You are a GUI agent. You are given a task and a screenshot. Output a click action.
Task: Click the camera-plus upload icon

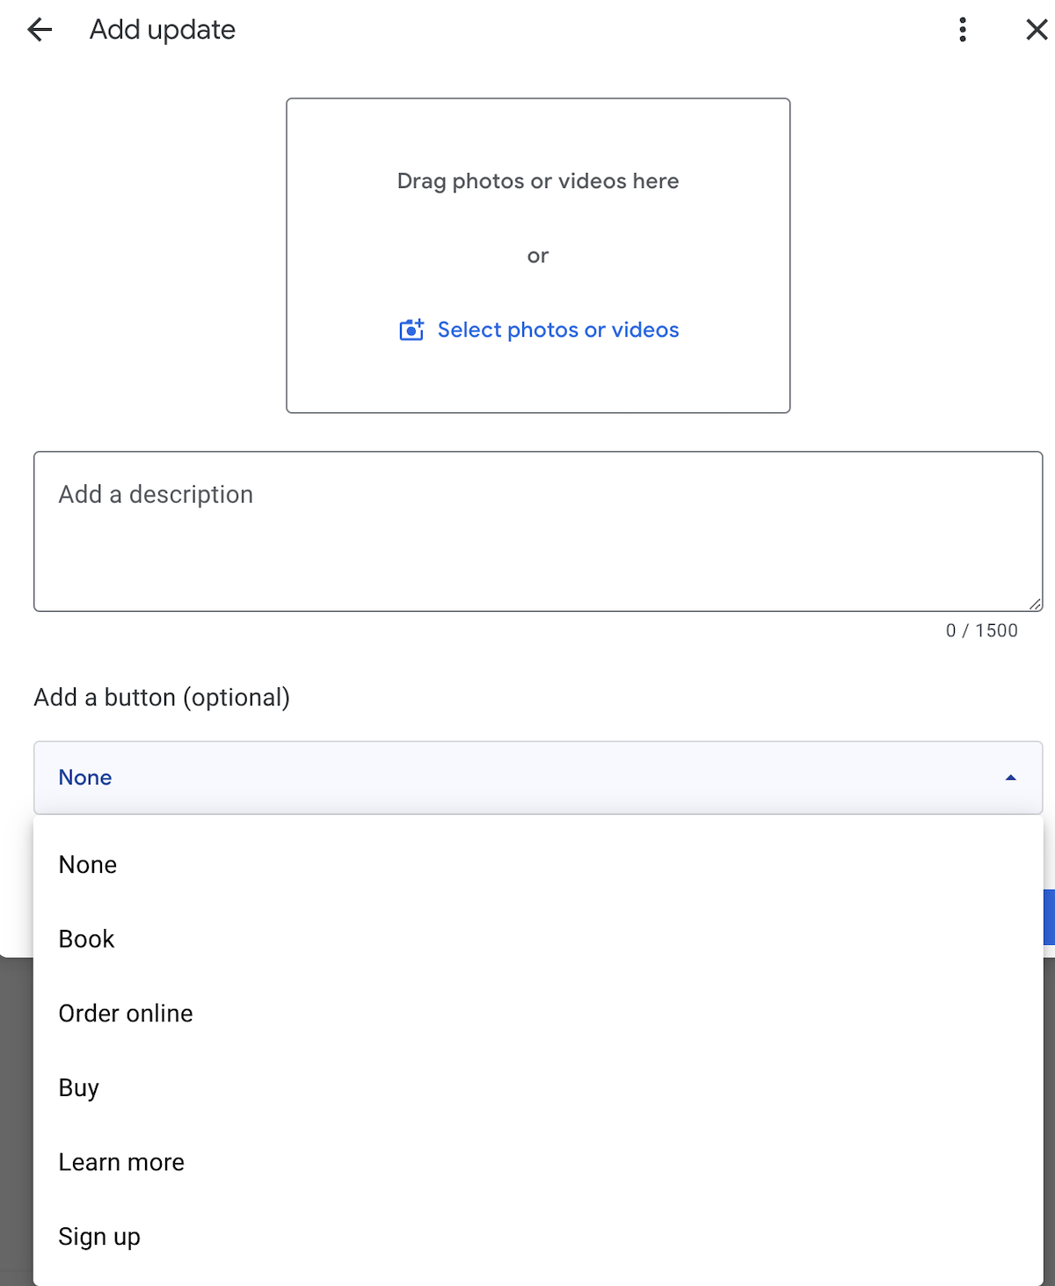tap(411, 330)
